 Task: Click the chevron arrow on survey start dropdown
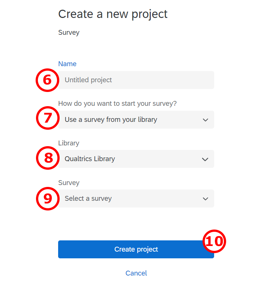205,120
